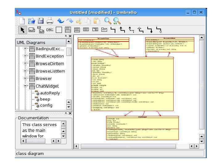
Task: Select ChatWidget in the tree
Action: (x=47, y=86)
